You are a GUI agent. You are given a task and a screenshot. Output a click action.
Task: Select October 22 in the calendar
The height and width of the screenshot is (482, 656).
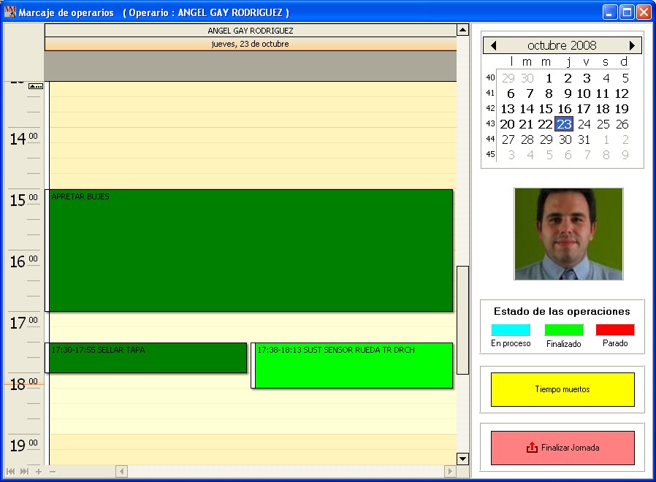point(545,124)
